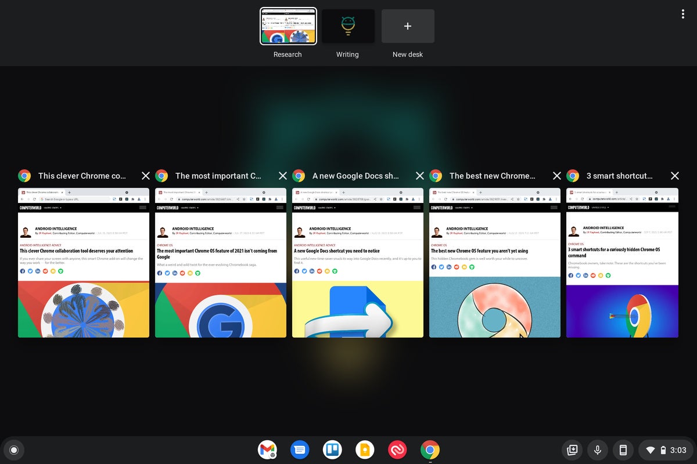The height and width of the screenshot is (464, 697).
Task: Launch the red Authy app in the shelf
Action: 397,449
